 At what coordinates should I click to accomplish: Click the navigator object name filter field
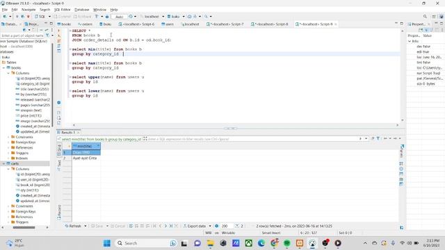click(22, 35)
